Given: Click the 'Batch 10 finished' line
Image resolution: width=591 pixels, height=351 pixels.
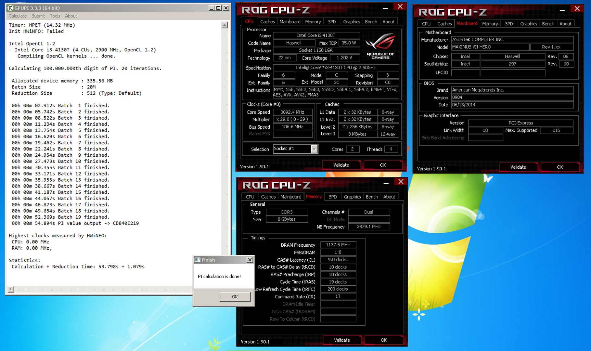Looking at the screenshot, I should pos(60,161).
